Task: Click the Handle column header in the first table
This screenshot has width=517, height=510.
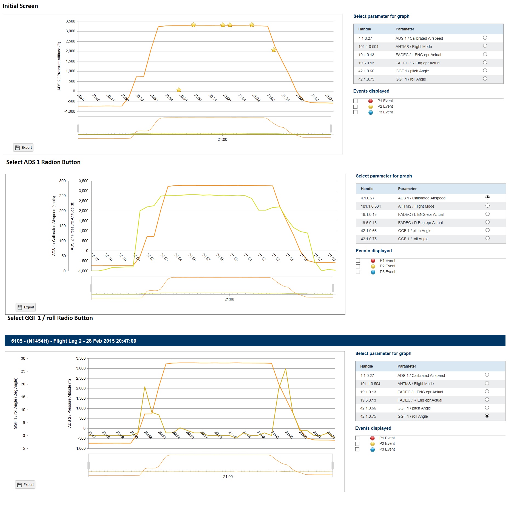Action: click(365, 29)
